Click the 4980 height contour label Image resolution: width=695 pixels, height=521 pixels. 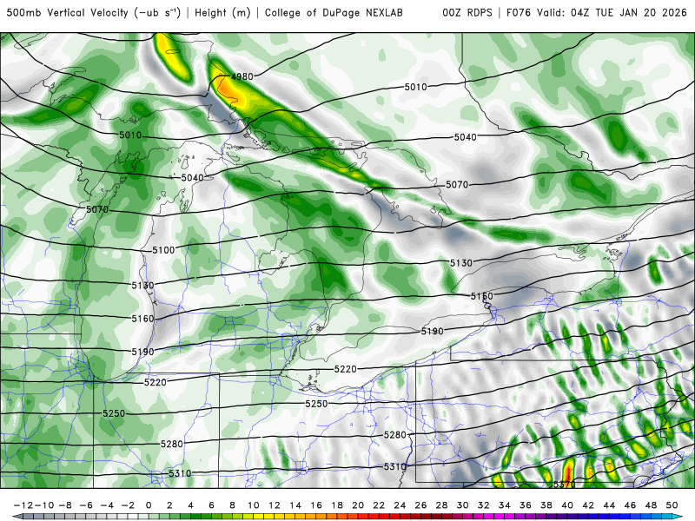(242, 76)
